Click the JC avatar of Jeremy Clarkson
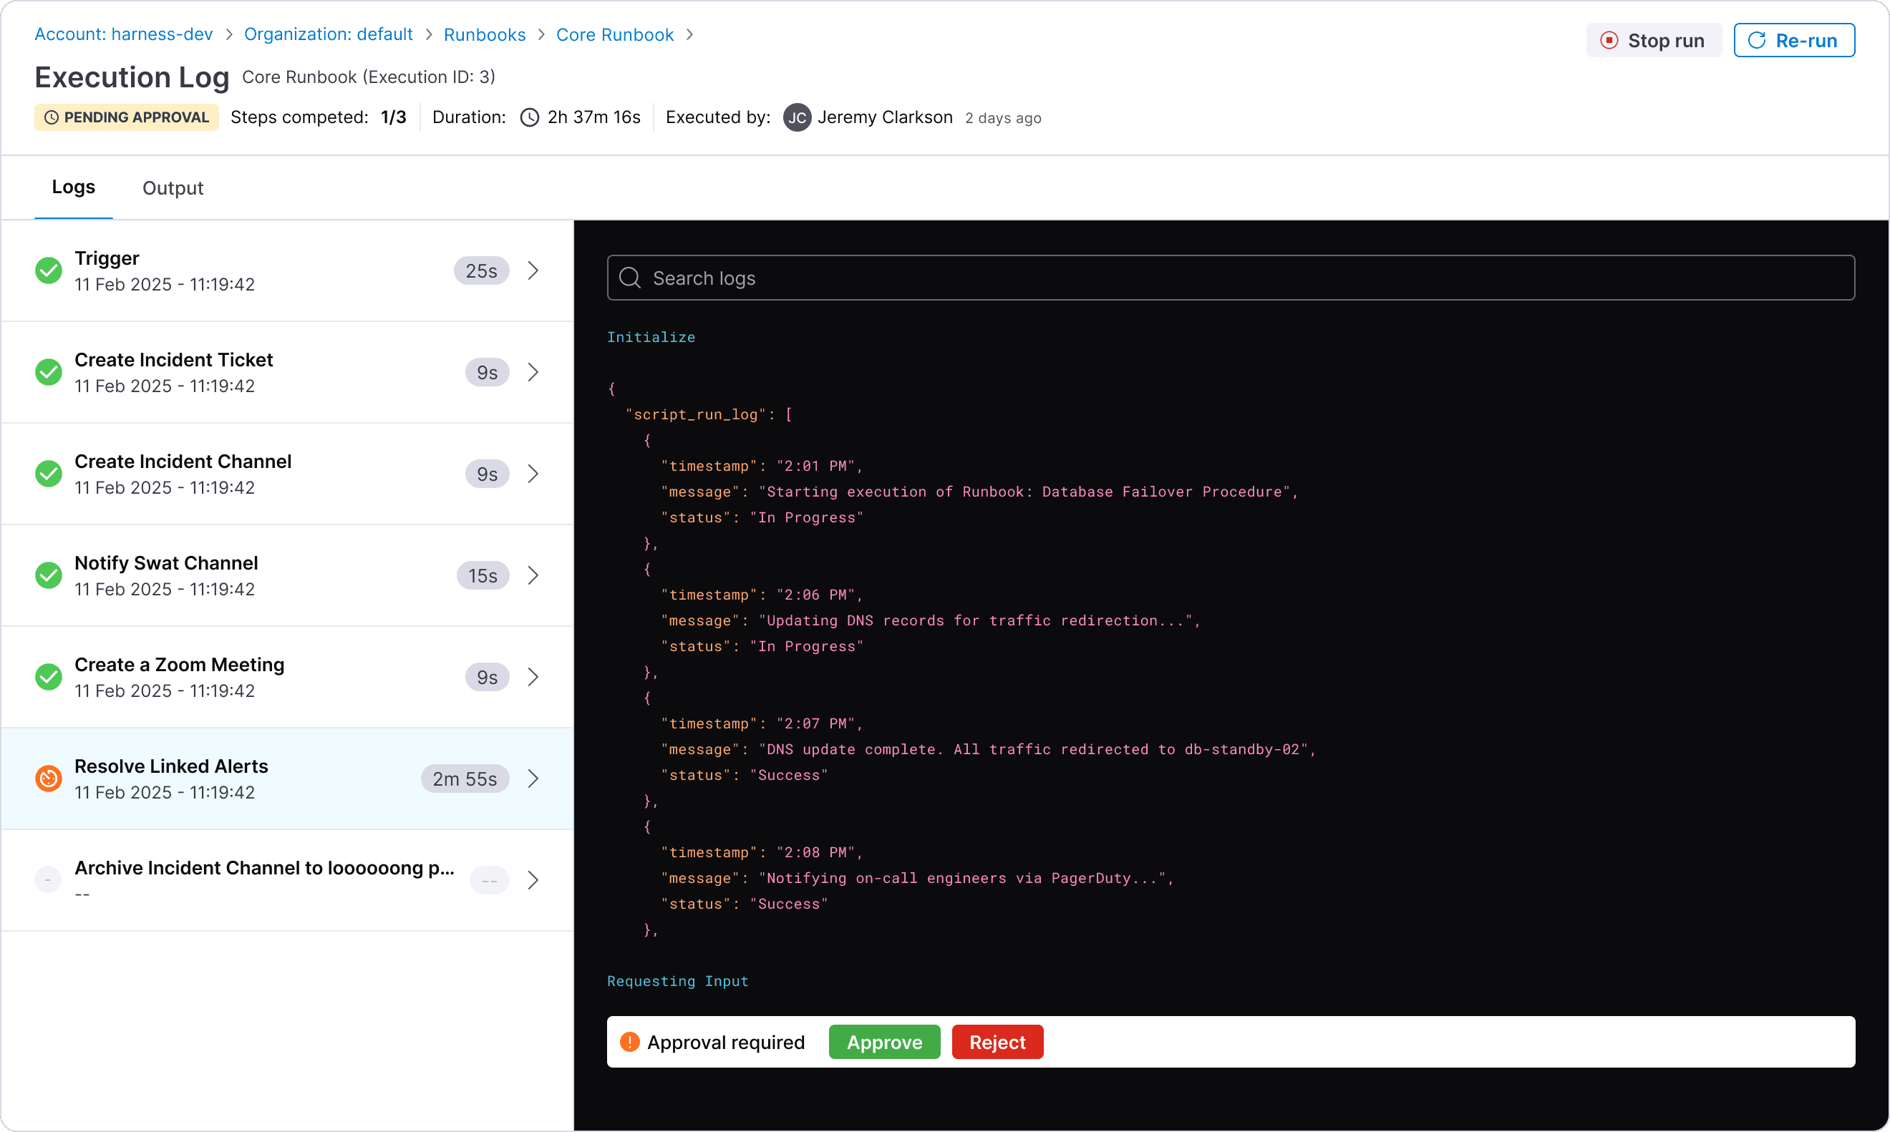Image resolution: width=1890 pixels, height=1132 pixels. (797, 117)
